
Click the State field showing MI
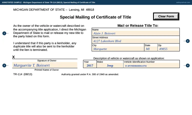click(151, 49)
